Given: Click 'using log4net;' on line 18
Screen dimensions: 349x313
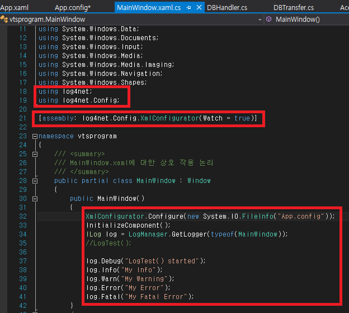Looking at the screenshot, I should [65, 92].
